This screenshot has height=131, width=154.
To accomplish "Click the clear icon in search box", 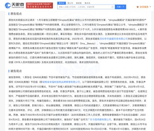I will click(x=112, y=7).
